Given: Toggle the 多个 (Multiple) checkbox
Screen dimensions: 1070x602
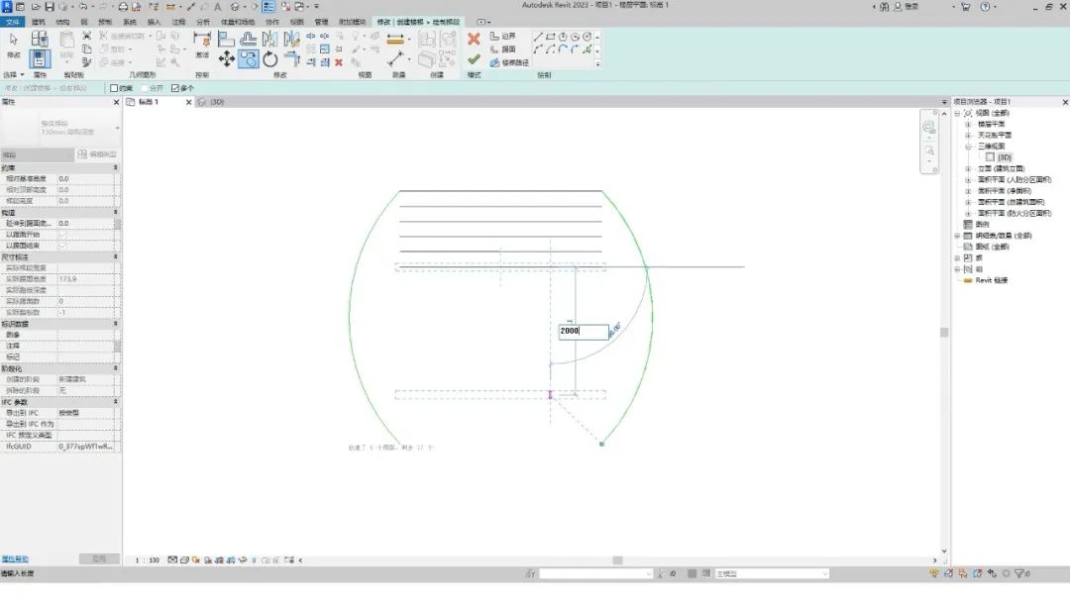Looking at the screenshot, I should 175,88.
